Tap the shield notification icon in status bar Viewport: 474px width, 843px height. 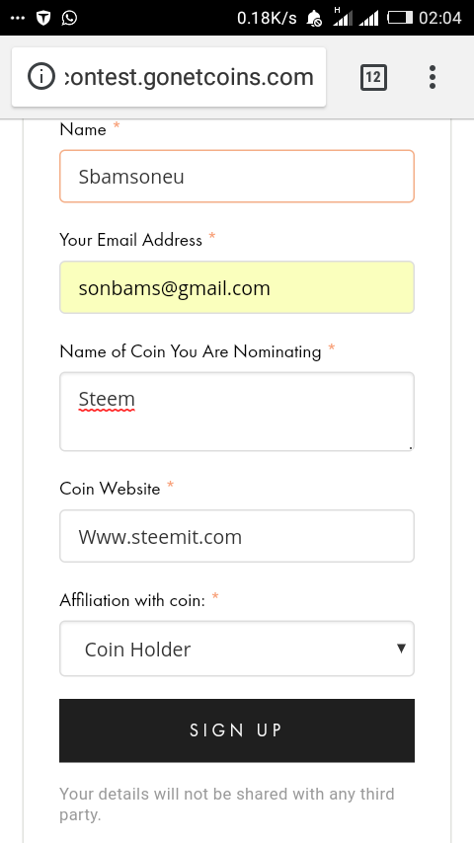[43, 18]
